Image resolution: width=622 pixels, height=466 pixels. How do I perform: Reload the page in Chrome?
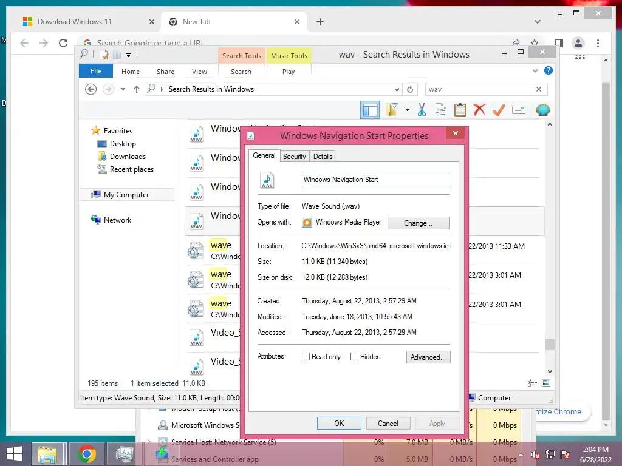(63, 43)
